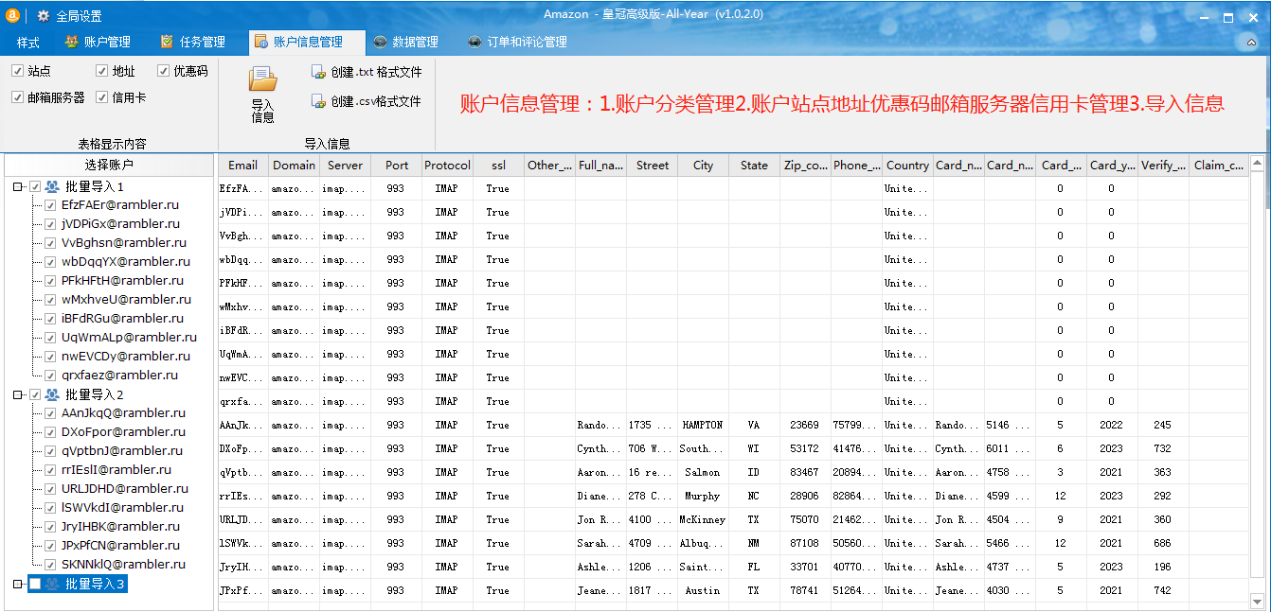Uncheck the AAnJkqQ@rambler.ru checkbox
Screen dimensions: 1271x612
tap(50, 413)
